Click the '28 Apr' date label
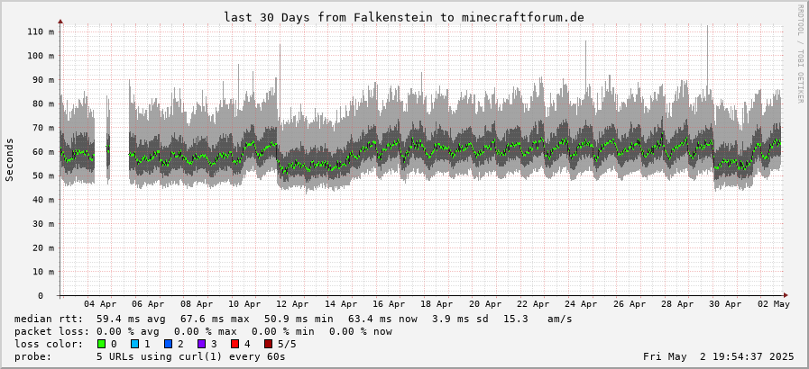Viewport: 809px width, 369px height. tap(678, 304)
